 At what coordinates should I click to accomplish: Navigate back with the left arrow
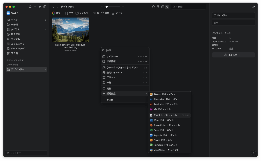(53, 7)
